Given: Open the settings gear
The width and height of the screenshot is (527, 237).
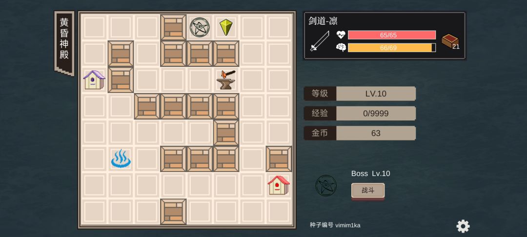Looking at the screenshot, I should coord(463,226).
